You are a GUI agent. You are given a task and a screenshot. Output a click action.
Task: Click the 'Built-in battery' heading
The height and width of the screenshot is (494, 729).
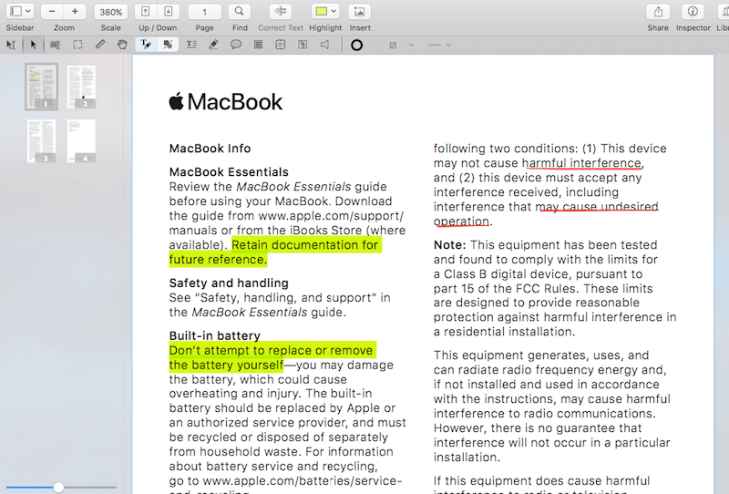coord(215,335)
